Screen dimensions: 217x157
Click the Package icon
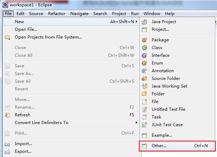click(144, 40)
